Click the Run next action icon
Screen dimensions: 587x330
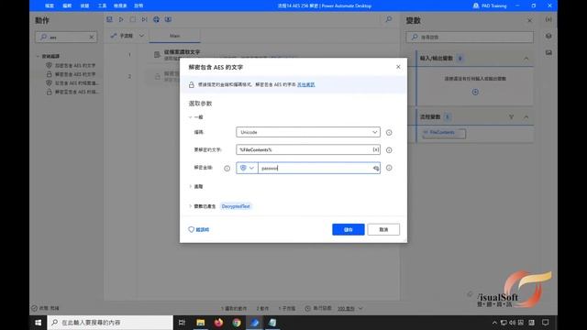144,19
